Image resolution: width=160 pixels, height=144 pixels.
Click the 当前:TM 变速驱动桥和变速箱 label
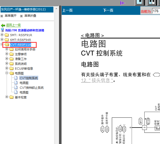pos(25,30)
